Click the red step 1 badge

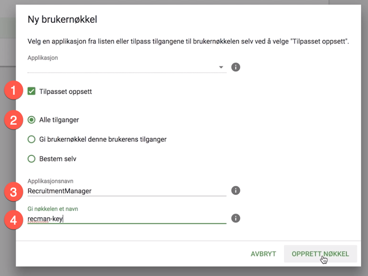(14, 92)
